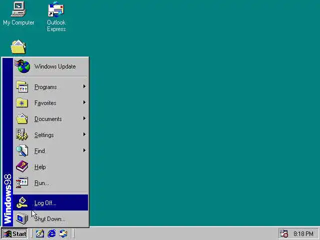The image size is (320, 240).
Task: Click the Find magnifying glass icon
Action: pyautogui.click(x=22, y=150)
